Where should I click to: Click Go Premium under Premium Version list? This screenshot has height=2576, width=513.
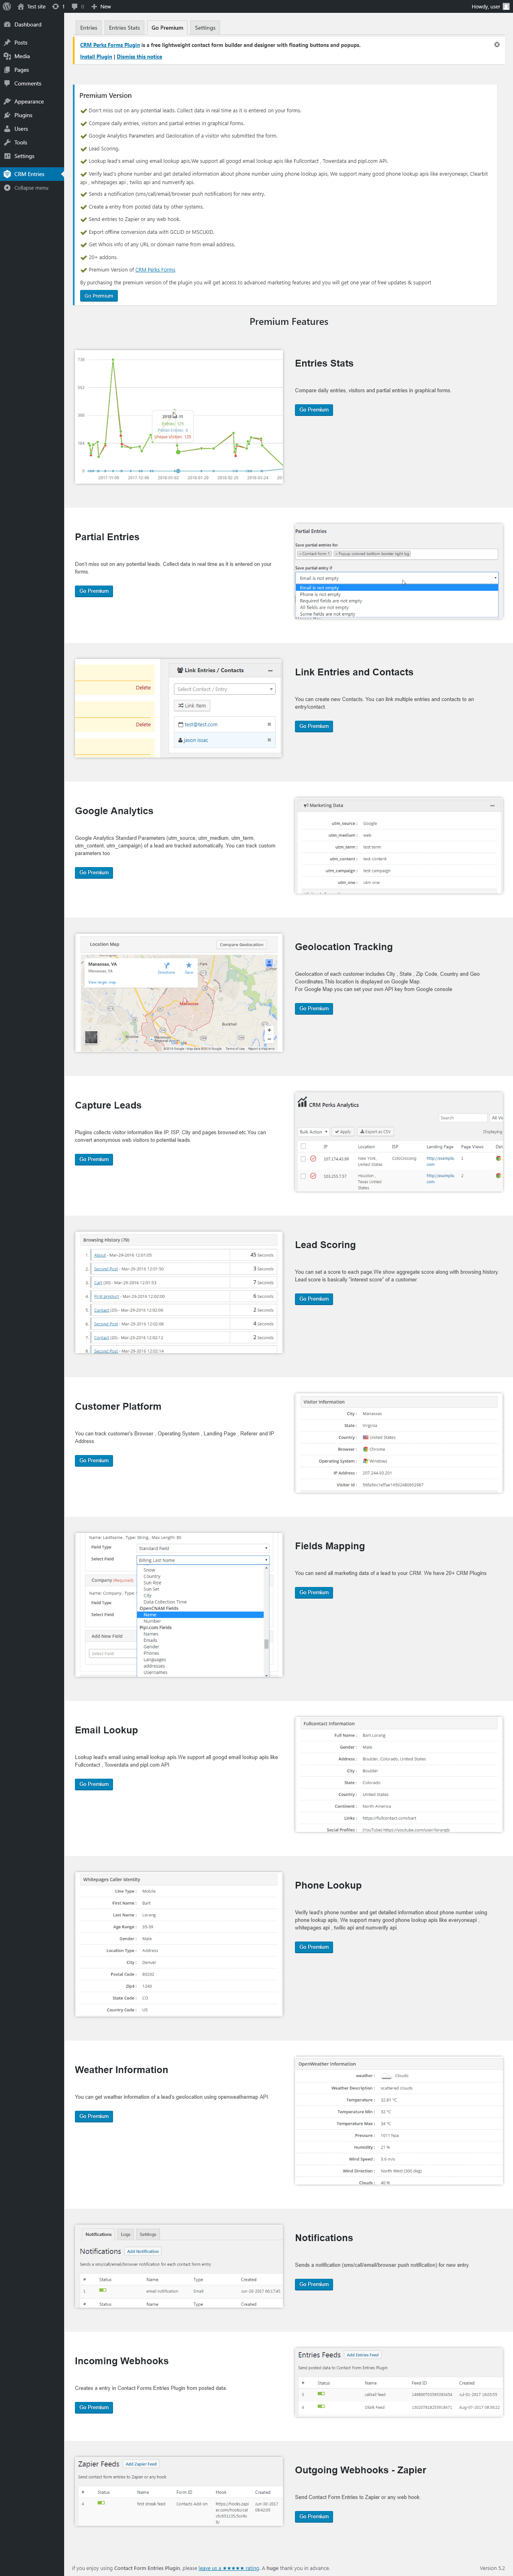point(99,296)
